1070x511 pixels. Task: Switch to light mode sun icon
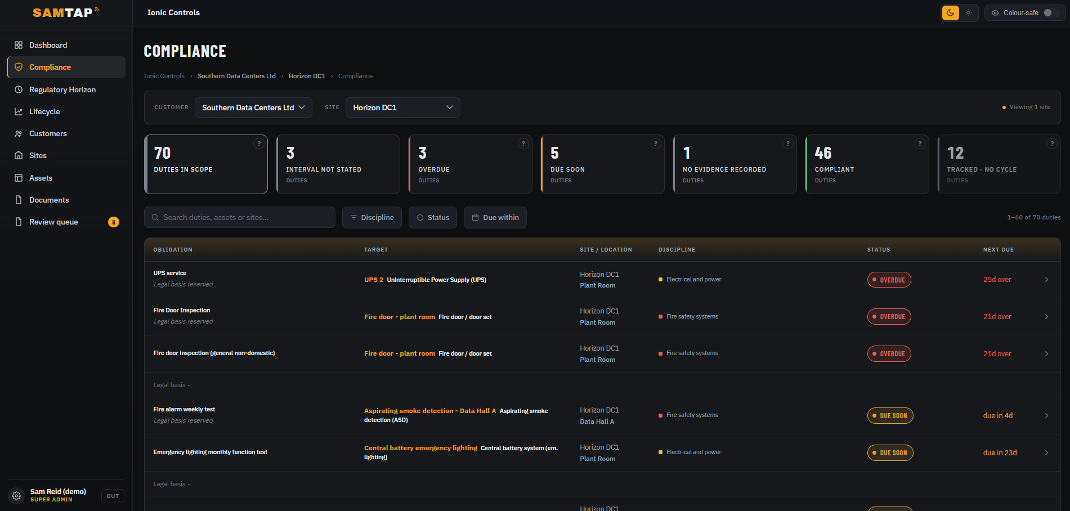coord(968,12)
